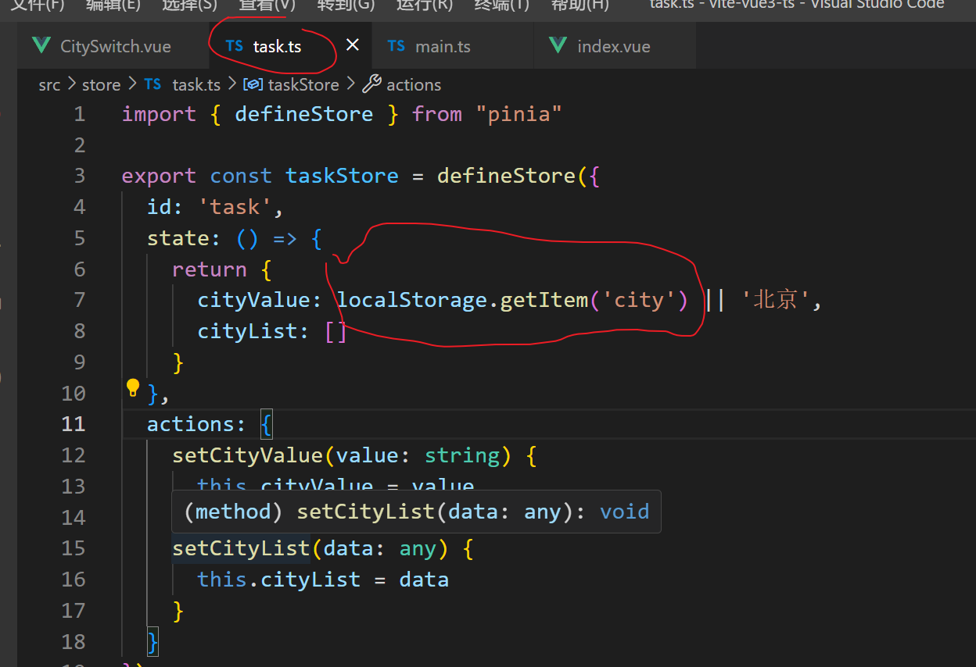Click line number 15 in gutter
Screen dimensions: 976x667
[73, 548]
